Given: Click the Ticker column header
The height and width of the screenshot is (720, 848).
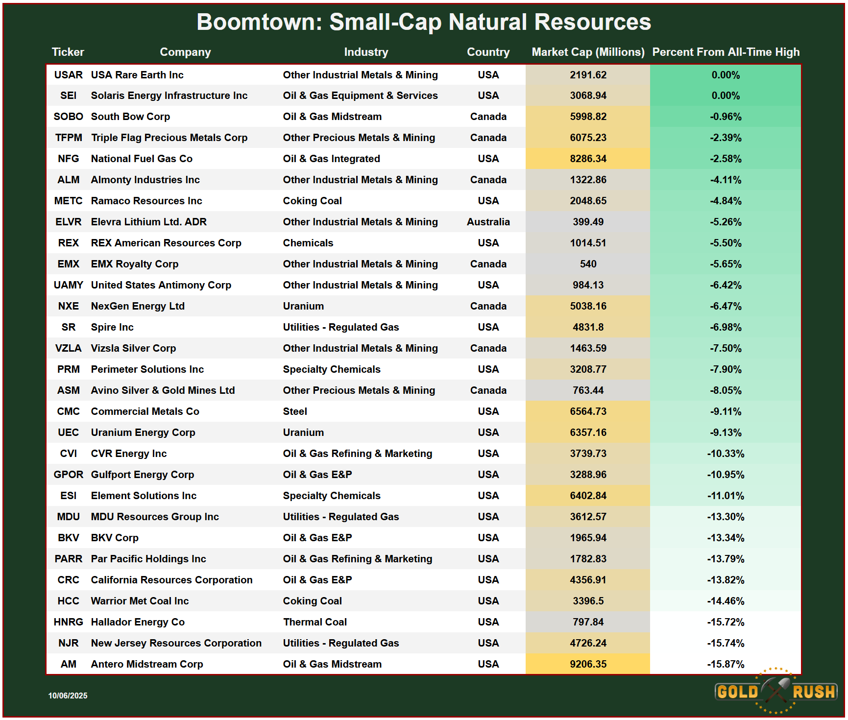Looking at the screenshot, I should pyautogui.click(x=68, y=52).
